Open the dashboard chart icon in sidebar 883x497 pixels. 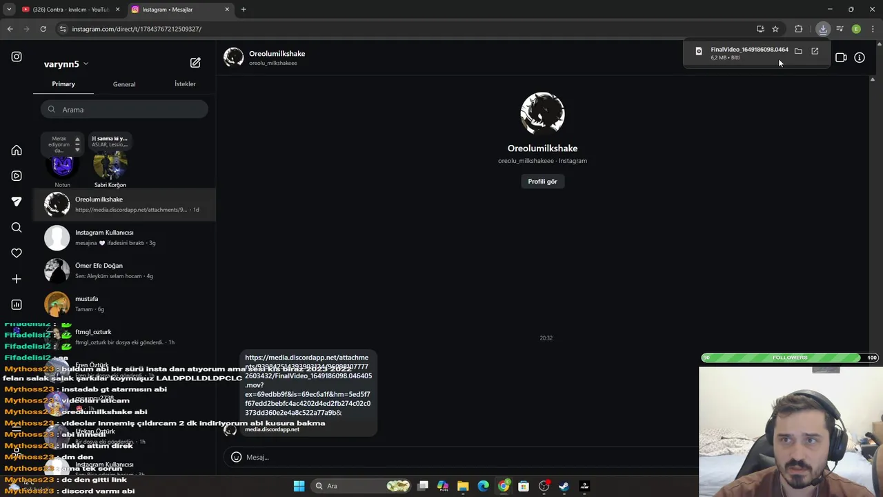click(17, 304)
